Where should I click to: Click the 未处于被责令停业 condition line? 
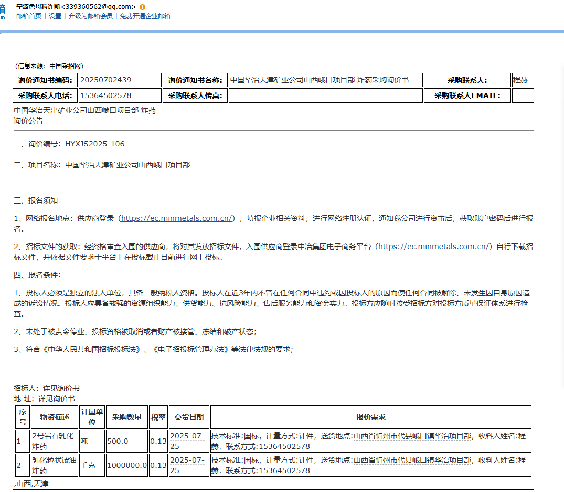(x=135, y=331)
